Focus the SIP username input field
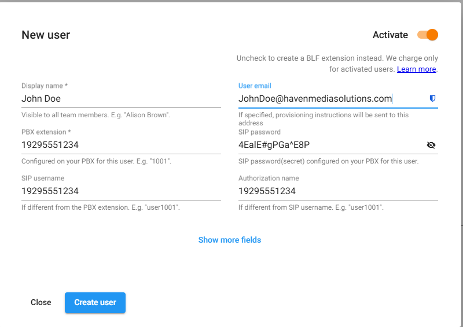463x327 pixels. click(121, 191)
